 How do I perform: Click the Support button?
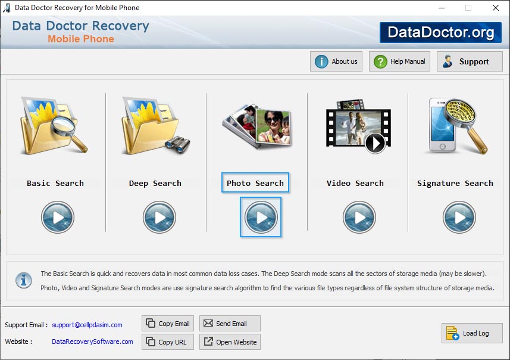pos(470,61)
